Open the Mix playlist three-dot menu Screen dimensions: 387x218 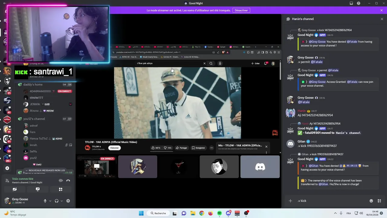[x=266, y=152]
